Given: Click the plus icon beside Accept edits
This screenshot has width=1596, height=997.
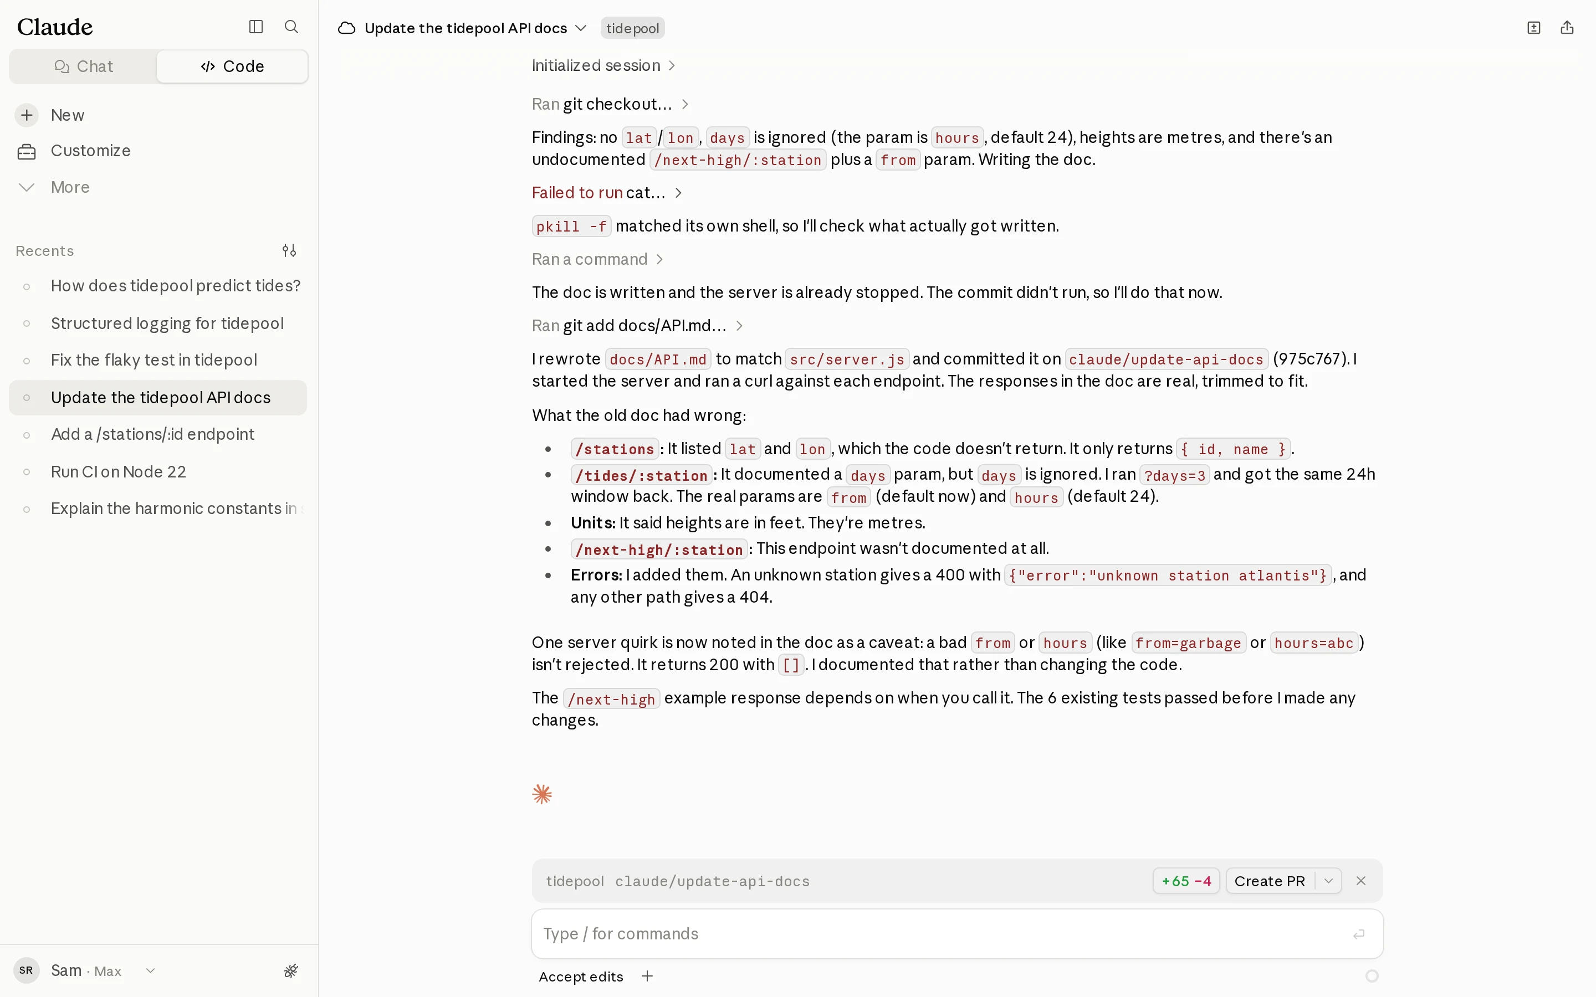Looking at the screenshot, I should [x=647, y=976].
